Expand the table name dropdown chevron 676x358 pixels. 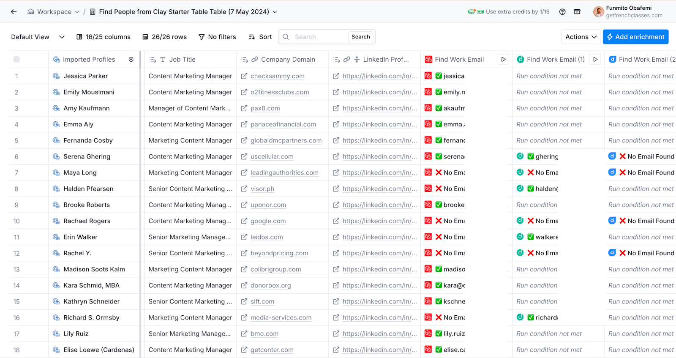275,12
